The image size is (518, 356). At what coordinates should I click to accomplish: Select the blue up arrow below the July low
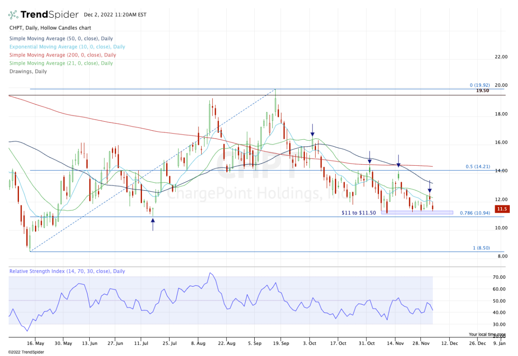(x=153, y=223)
